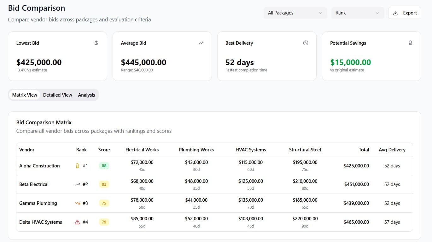Click the $439,000.00 total in the table

pyautogui.click(x=356, y=203)
